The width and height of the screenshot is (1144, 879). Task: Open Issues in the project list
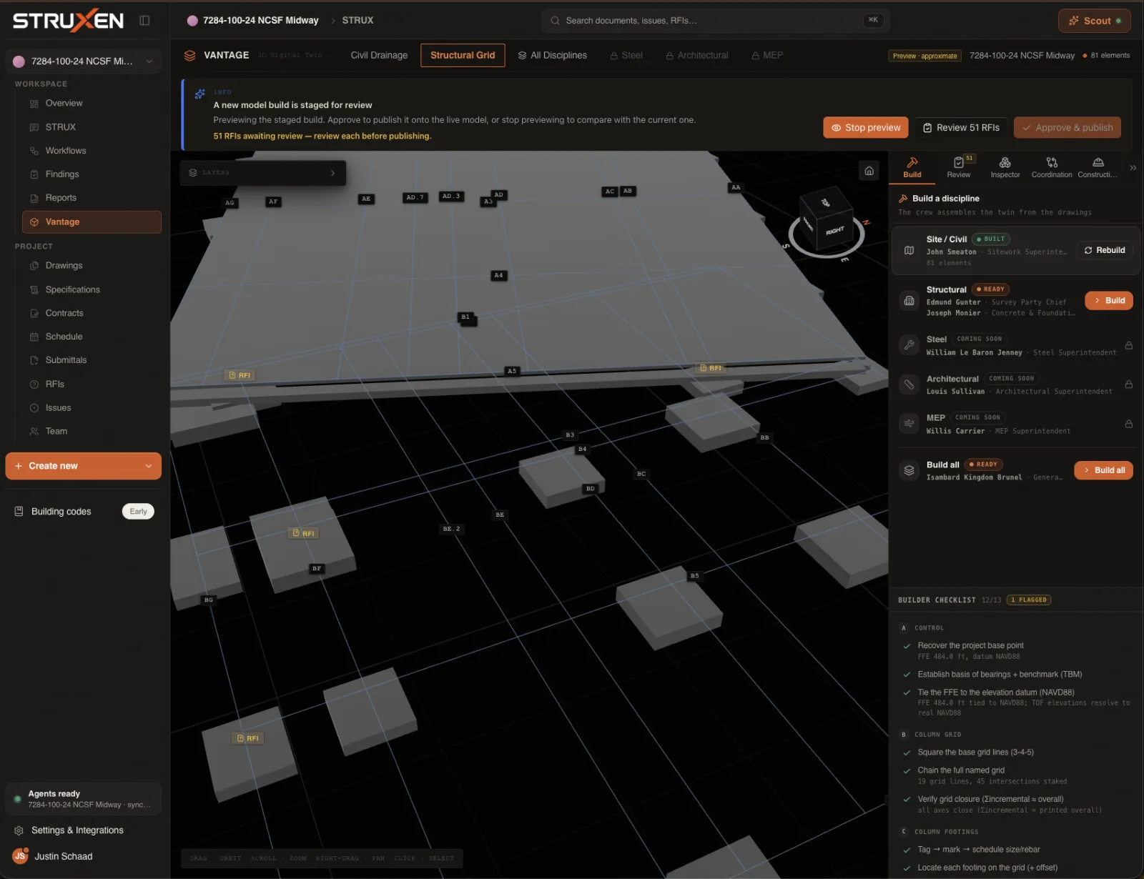point(58,407)
